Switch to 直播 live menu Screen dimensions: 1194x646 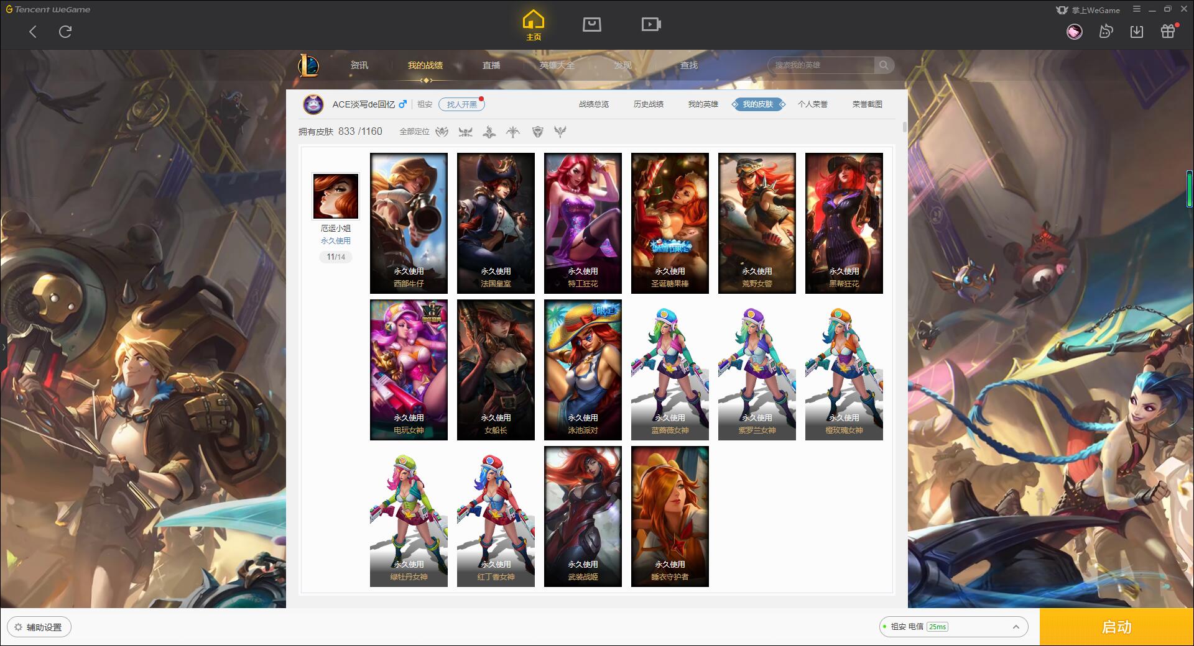pyautogui.click(x=491, y=65)
